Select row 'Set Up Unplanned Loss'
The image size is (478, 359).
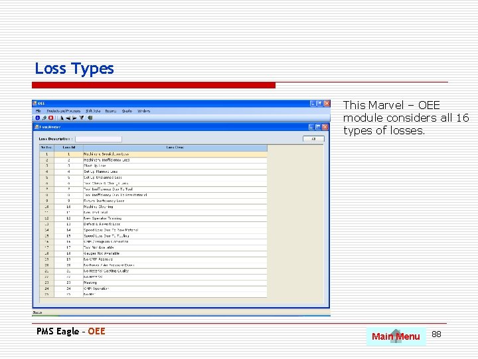[153, 178]
